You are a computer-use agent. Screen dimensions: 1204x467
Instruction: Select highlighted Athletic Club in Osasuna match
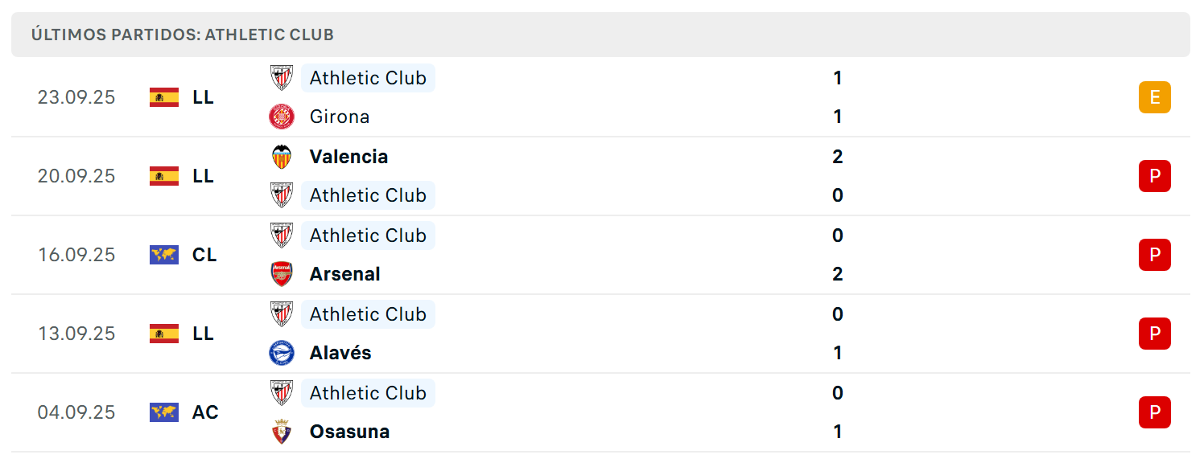(368, 393)
